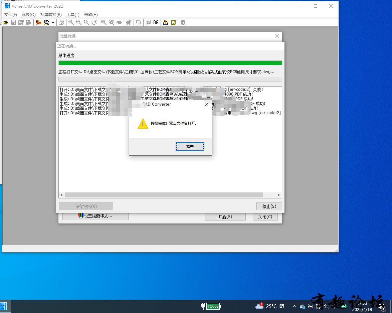The image size is (392, 313).
Task: Minimize the Acme CAD Converter window
Action: click(x=301, y=6)
